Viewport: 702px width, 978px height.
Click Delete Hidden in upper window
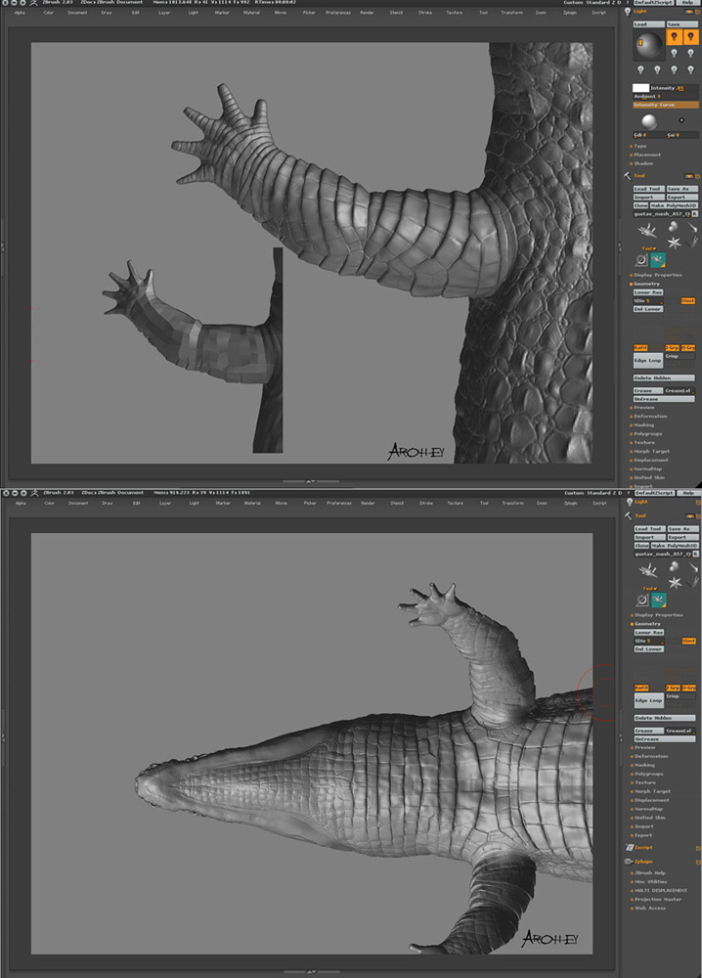point(664,378)
